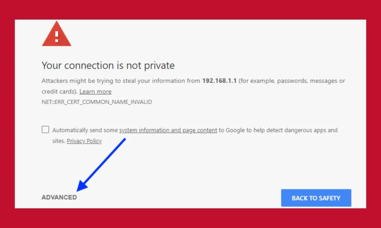
Task: Select the bold IP address 192.168.1.1
Action: [x=219, y=81]
